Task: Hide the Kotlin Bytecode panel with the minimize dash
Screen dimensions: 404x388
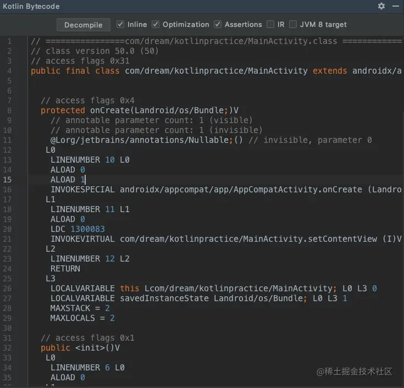Action: (x=396, y=6)
